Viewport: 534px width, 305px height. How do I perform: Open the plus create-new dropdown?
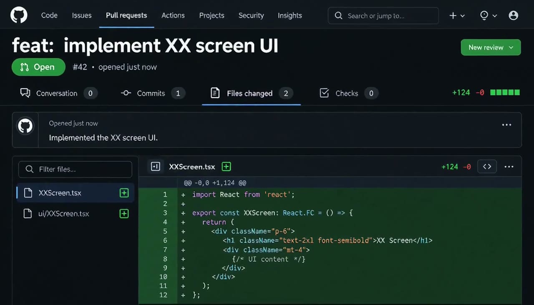(457, 15)
